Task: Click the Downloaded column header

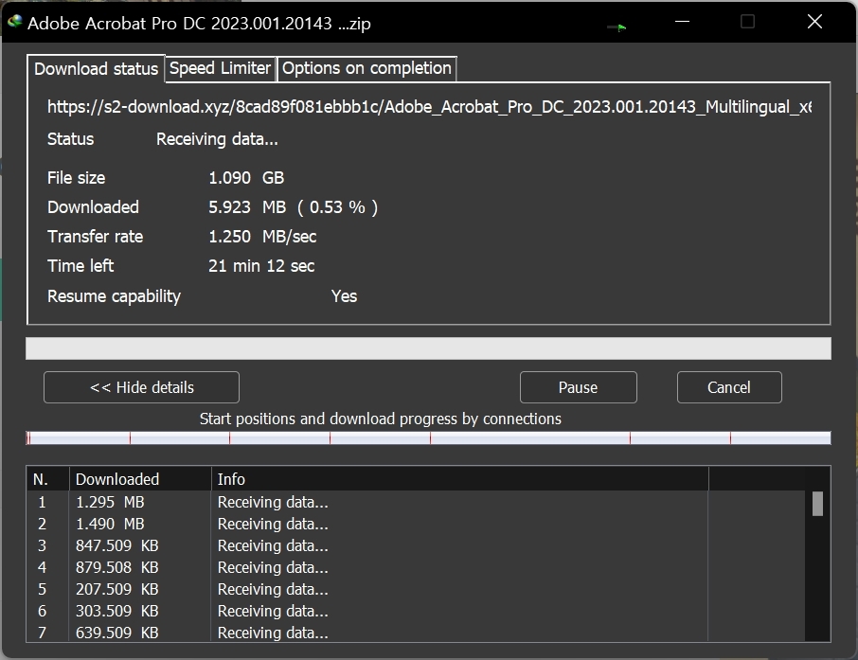Action: [x=140, y=479]
